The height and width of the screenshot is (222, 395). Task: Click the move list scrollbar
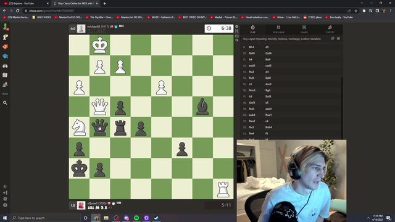[x=341, y=109]
